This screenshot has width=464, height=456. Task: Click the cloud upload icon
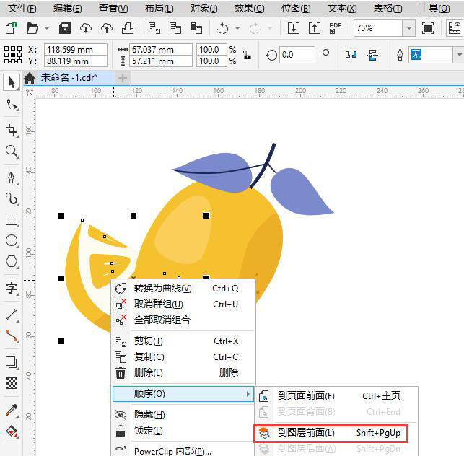coord(107,28)
